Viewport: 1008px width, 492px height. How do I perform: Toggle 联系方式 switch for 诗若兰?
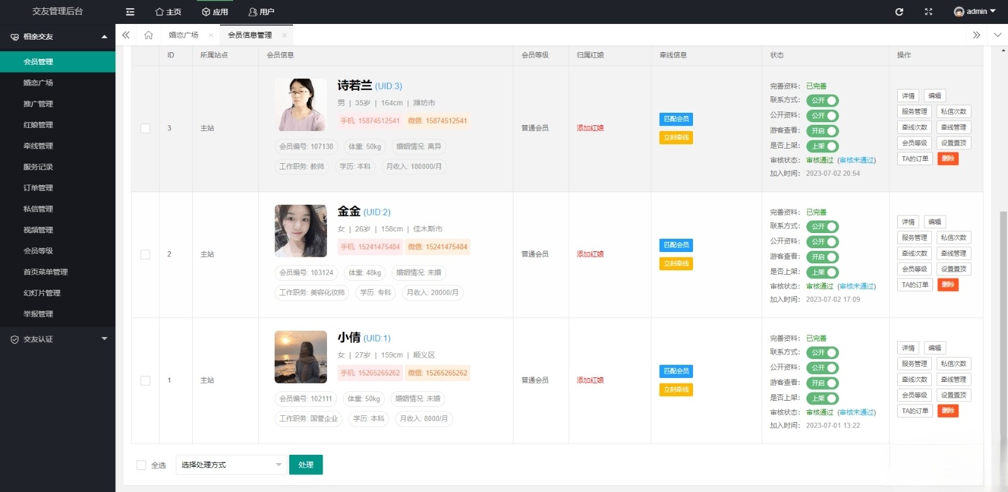(x=823, y=101)
